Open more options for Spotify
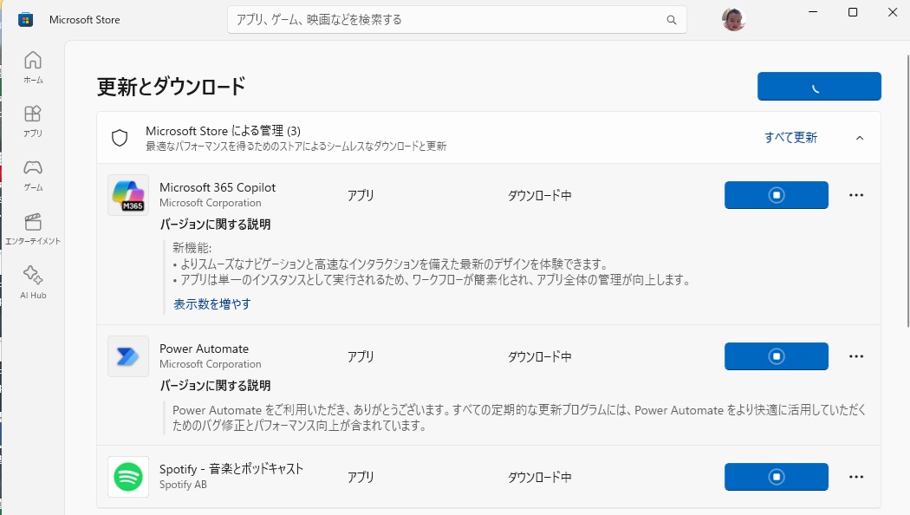Viewport: 910px width, 515px height. coord(856,477)
